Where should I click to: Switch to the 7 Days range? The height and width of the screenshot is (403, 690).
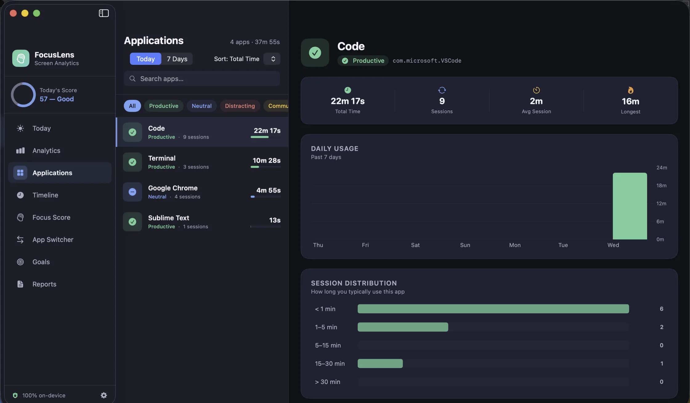[177, 59]
